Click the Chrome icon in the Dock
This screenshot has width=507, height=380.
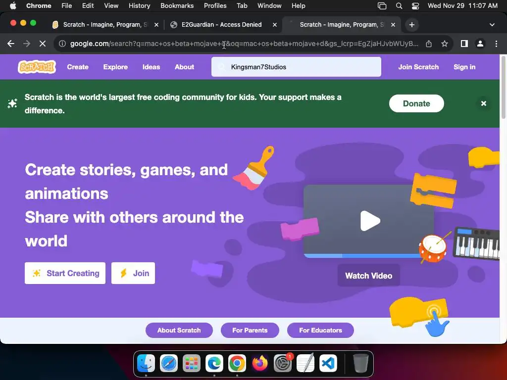click(x=237, y=363)
